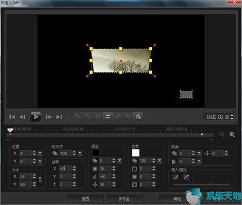Open the opacity value dropdown
The height and width of the screenshot is (205, 242).
(80, 153)
